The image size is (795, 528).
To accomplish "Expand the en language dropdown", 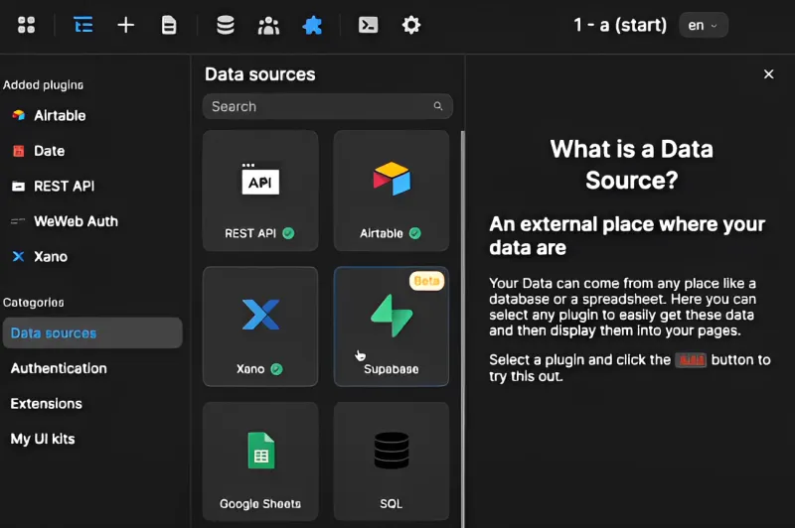I will point(703,26).
